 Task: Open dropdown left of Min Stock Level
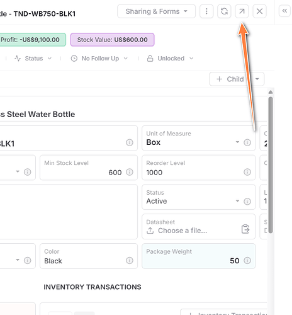(x=18, y=171)
